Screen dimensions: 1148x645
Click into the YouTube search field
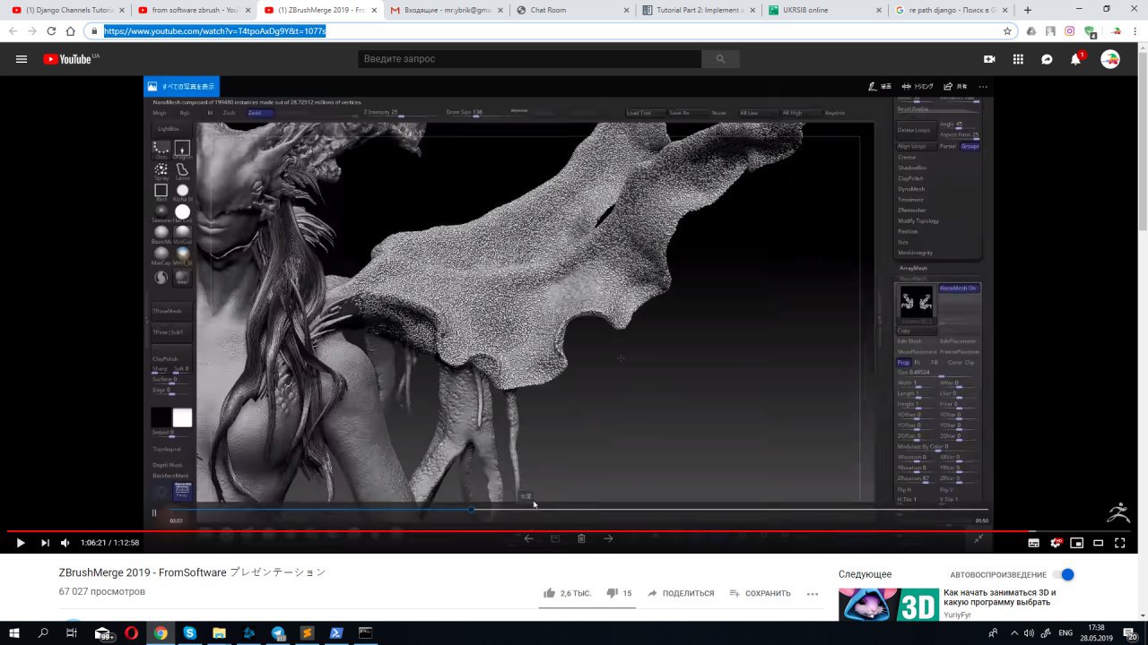pos(529,59)
